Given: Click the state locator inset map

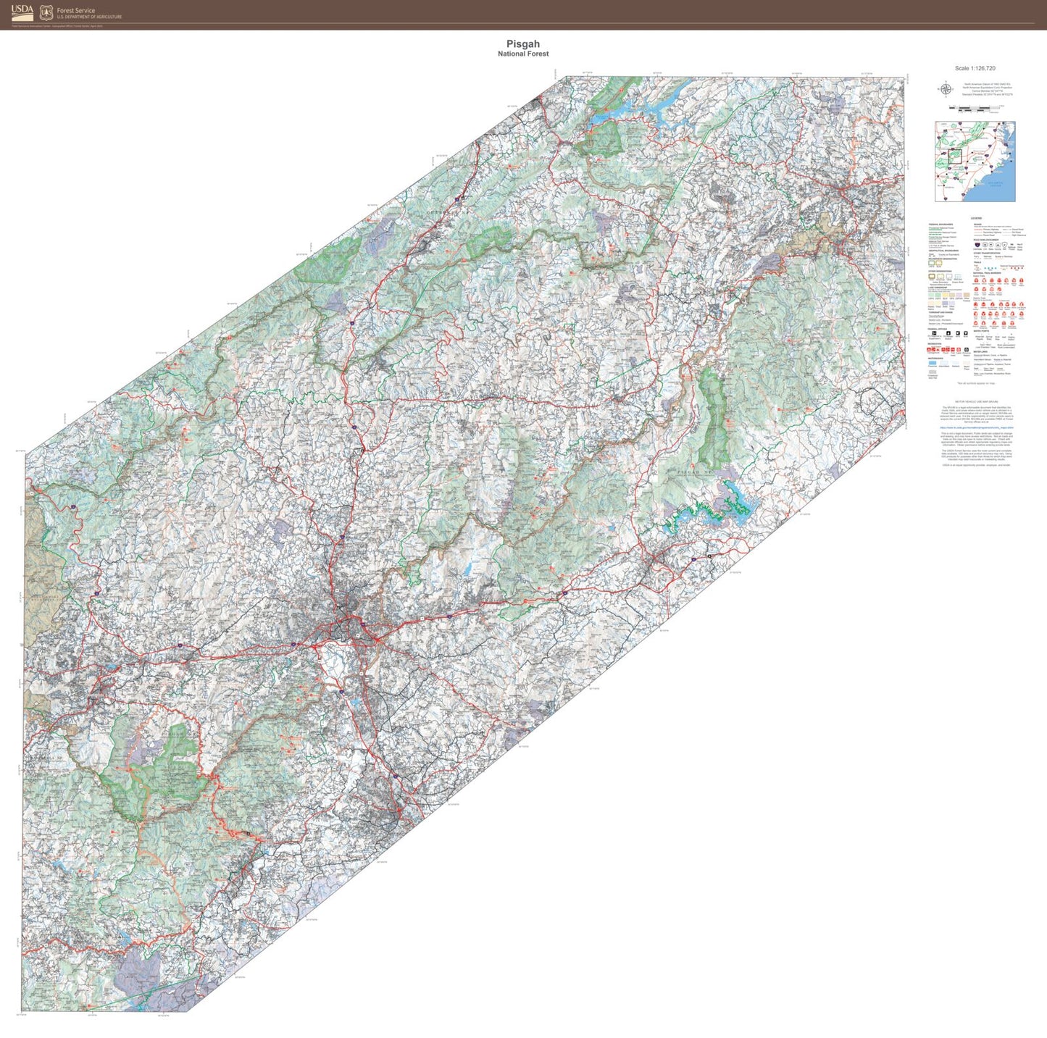Looking at the screenshot, I should click(975, 162).
